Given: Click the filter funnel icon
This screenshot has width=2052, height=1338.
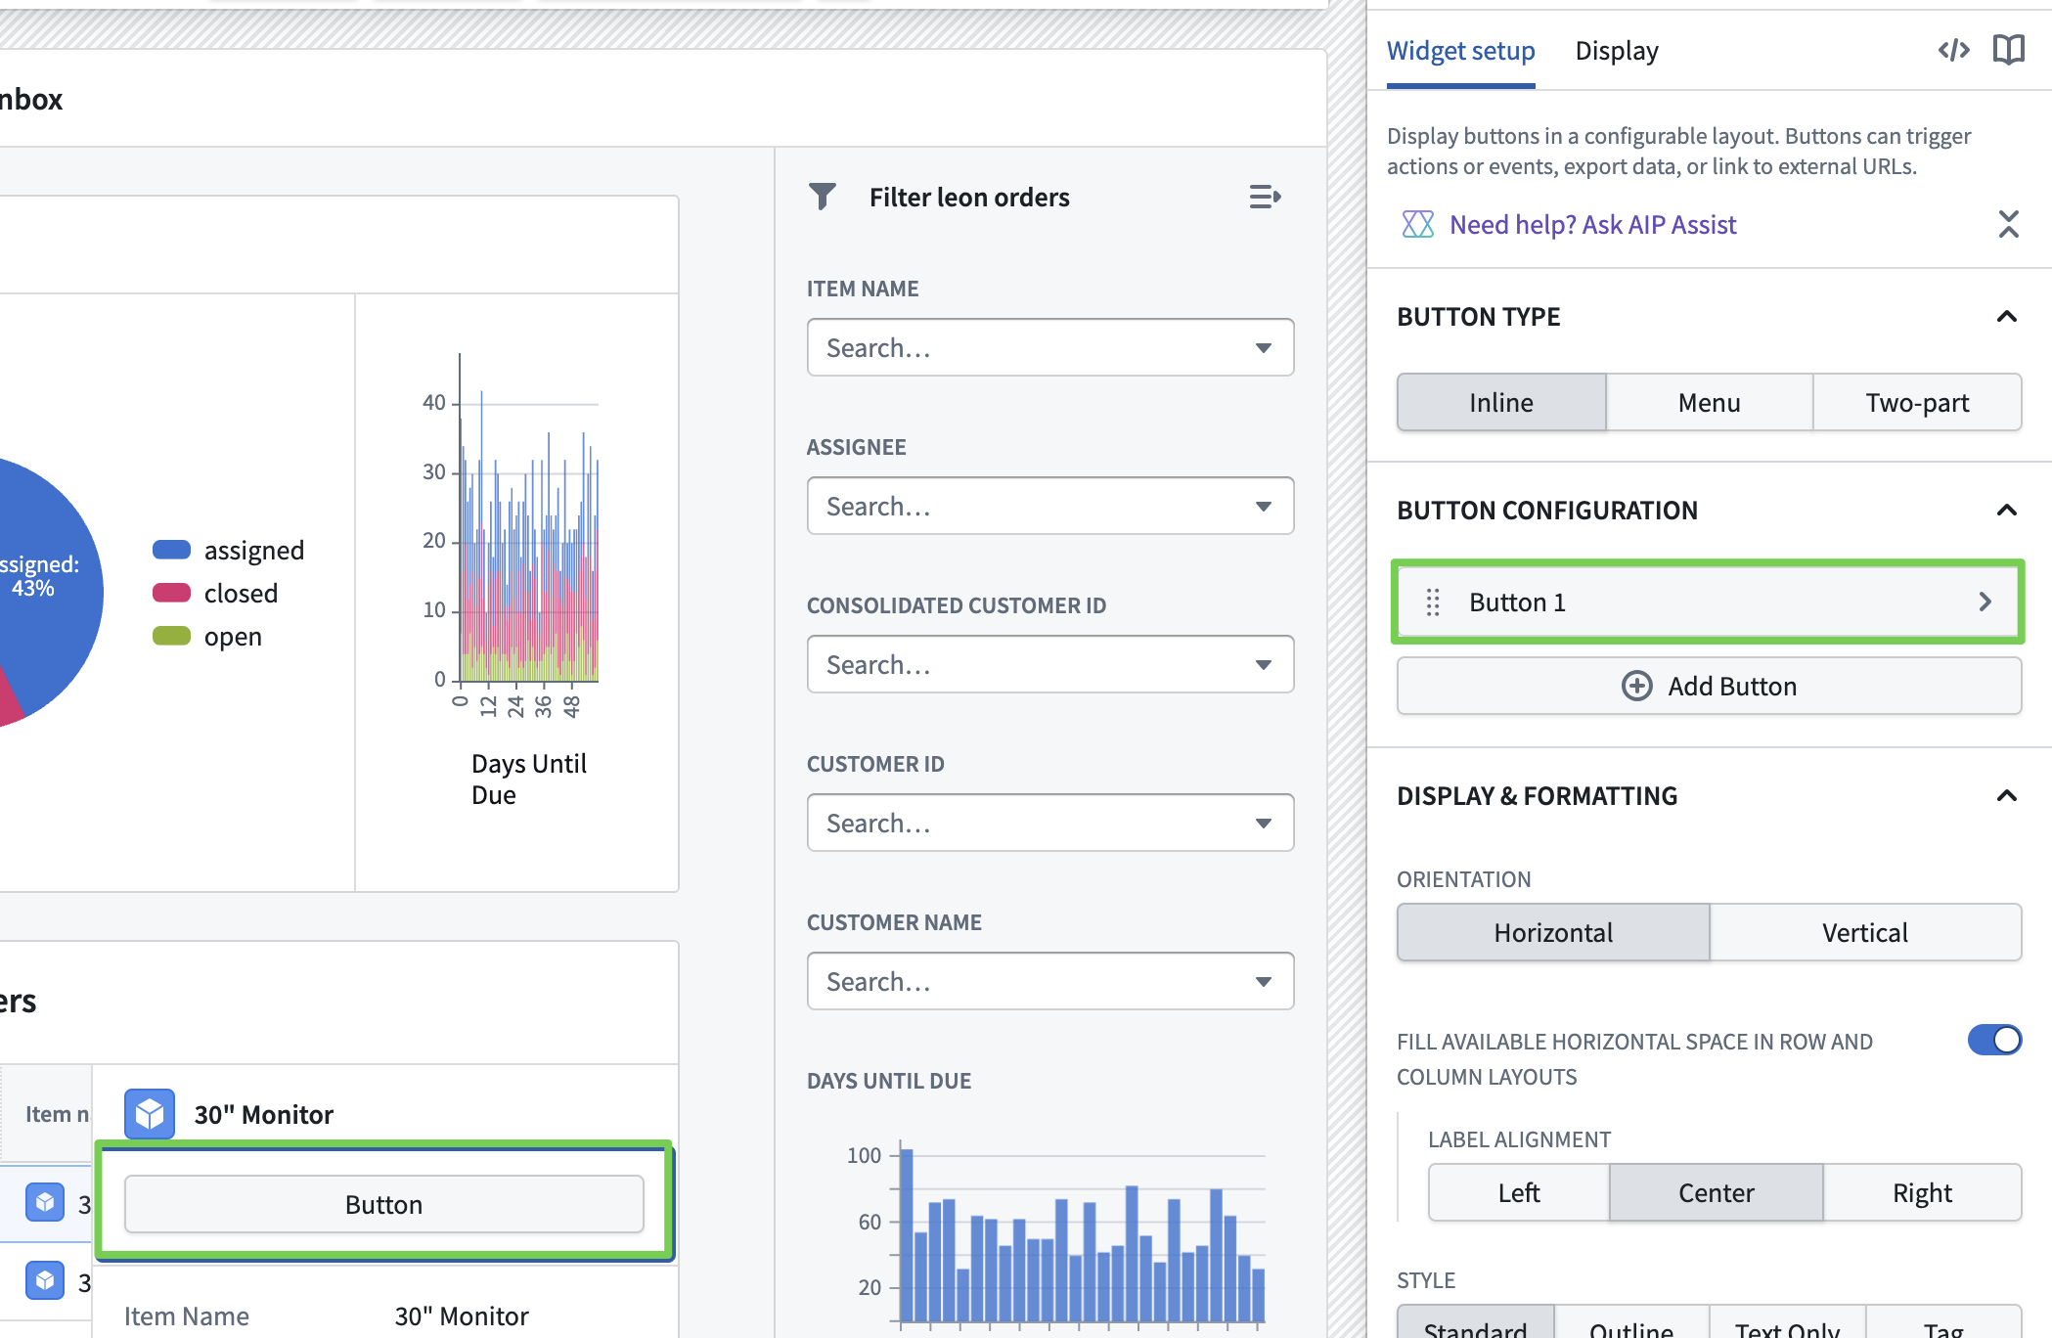Looking at the screenshot, I should [823, 197].
